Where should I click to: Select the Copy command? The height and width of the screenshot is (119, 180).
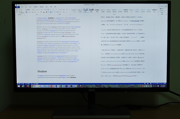(21, 11)
